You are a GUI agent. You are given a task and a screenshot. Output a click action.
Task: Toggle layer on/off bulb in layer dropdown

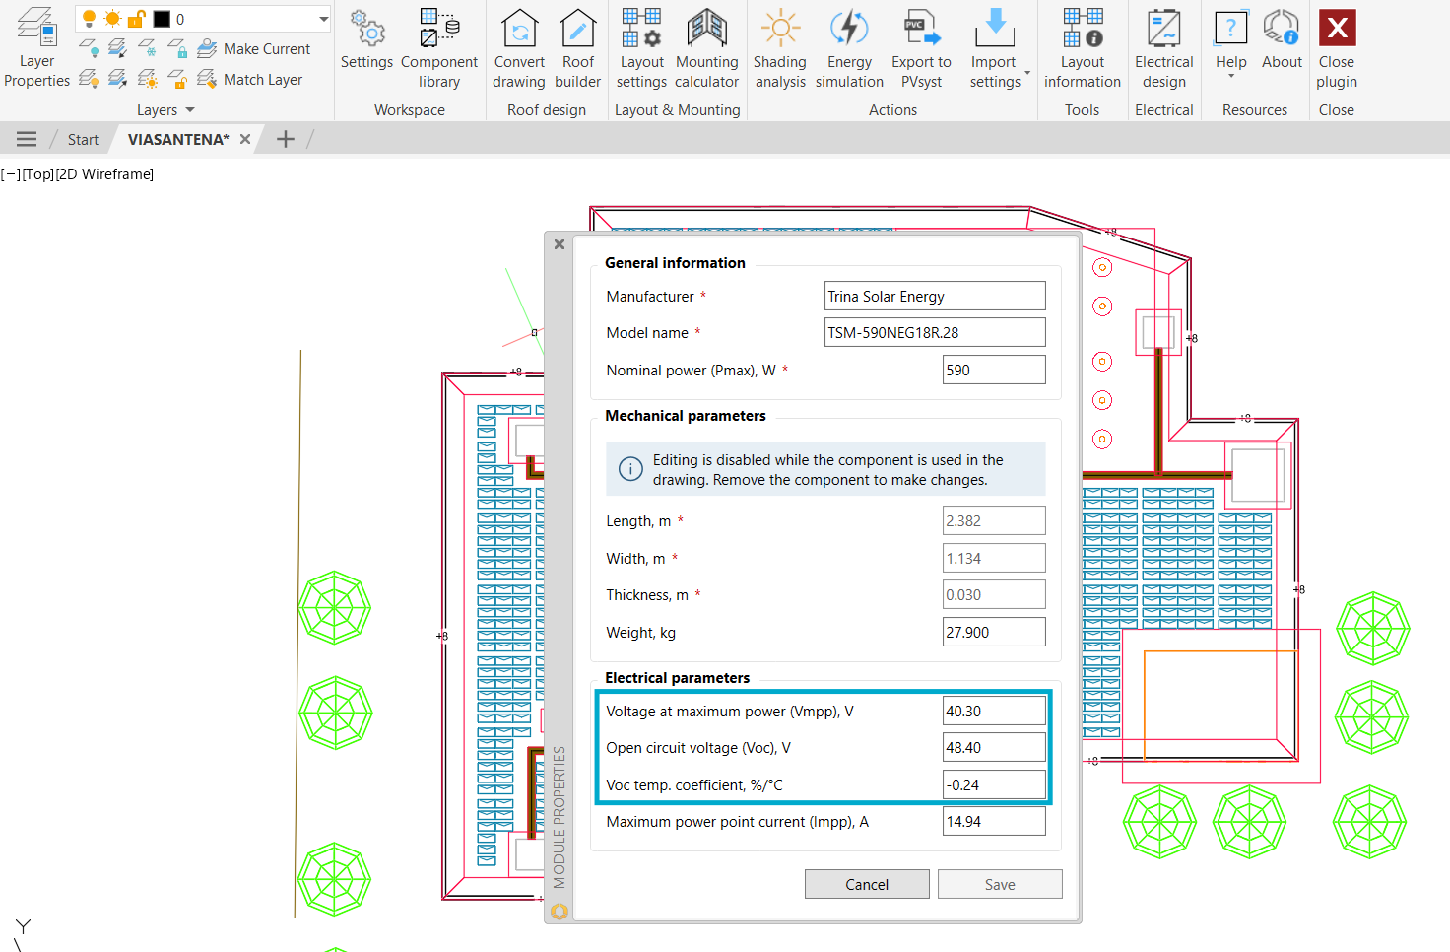pos(90,19)
